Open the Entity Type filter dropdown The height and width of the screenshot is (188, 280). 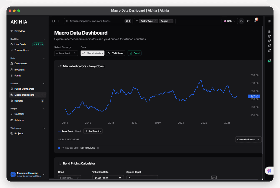point(148,21)
